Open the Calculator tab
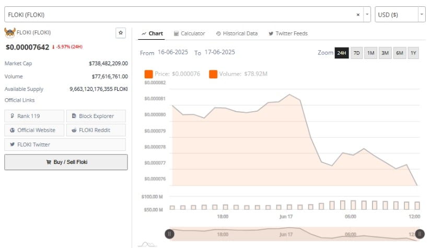This screenshot has width=431, height=248. [190, 33]
